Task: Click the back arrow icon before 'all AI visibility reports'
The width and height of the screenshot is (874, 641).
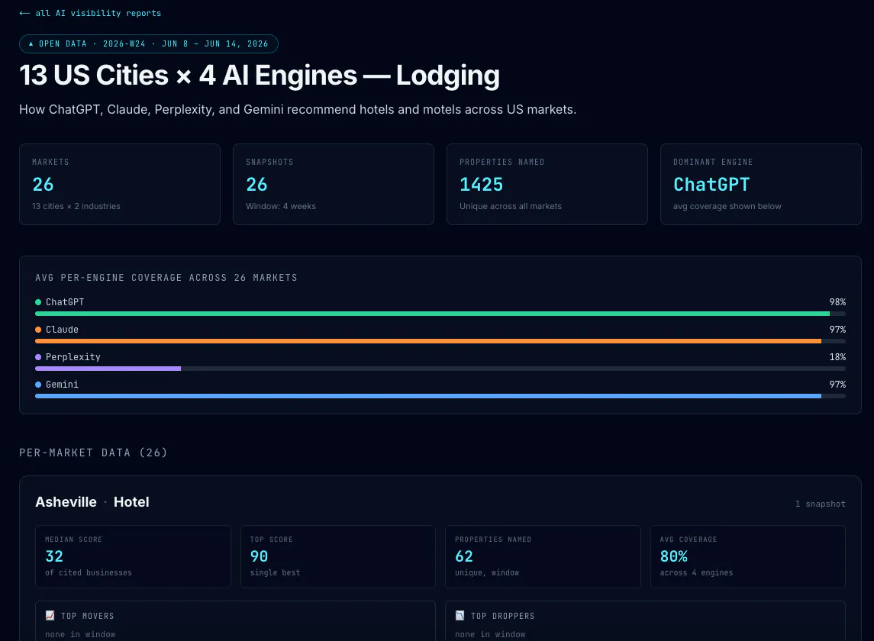Action: click(24, 13)
